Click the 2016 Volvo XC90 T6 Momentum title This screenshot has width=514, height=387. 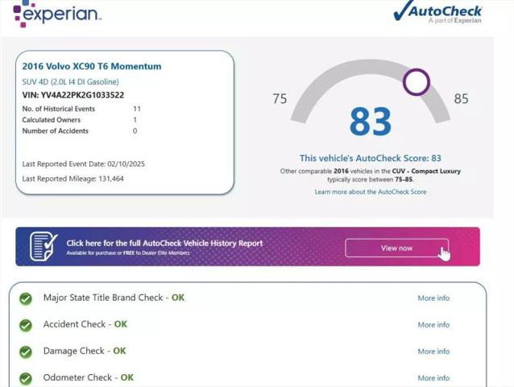point(92,66)
